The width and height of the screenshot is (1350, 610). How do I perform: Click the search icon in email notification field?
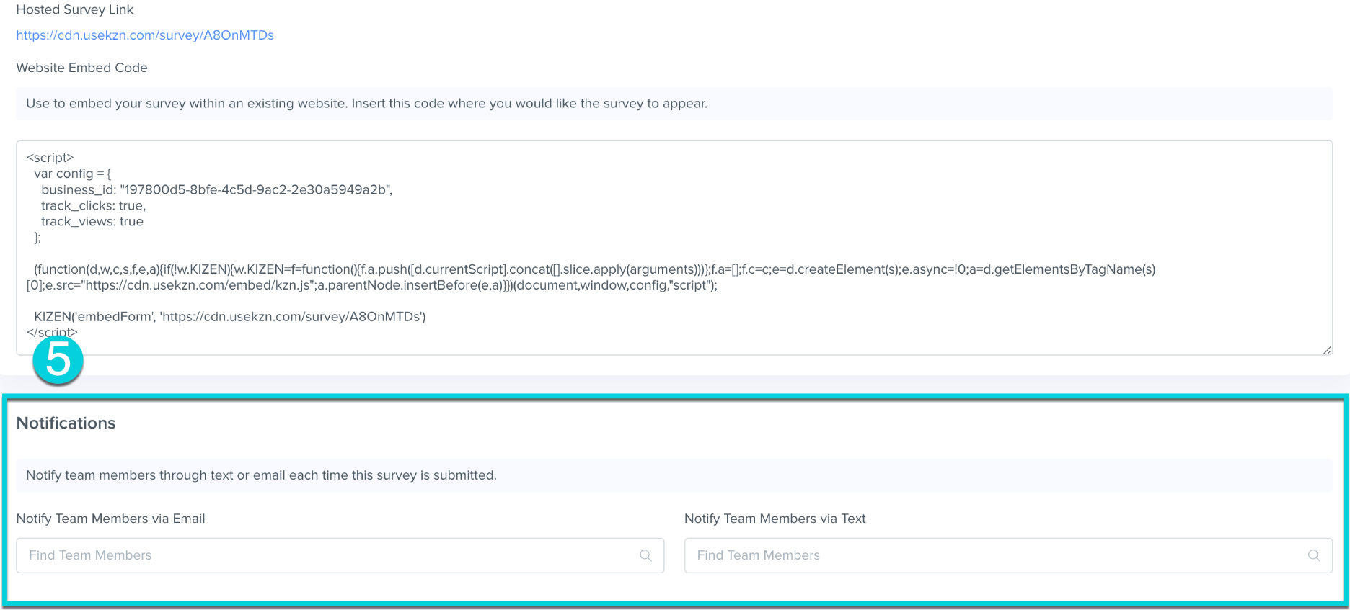pos(645,555)
